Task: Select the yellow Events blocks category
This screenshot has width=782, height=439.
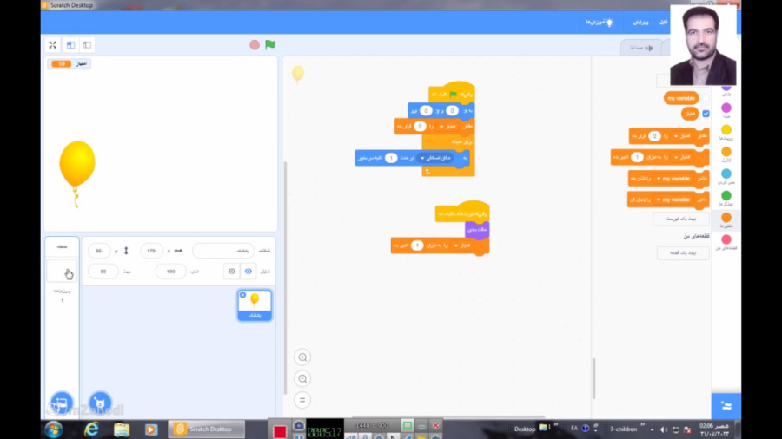Action: (726, 132)
